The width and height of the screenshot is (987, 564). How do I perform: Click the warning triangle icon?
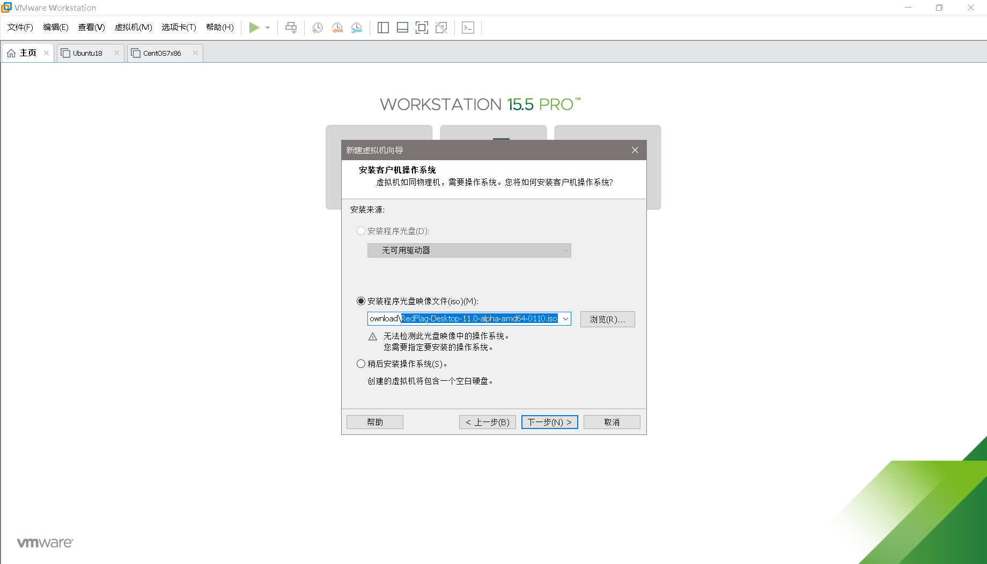pyautogui.click(x=373, y=336)
